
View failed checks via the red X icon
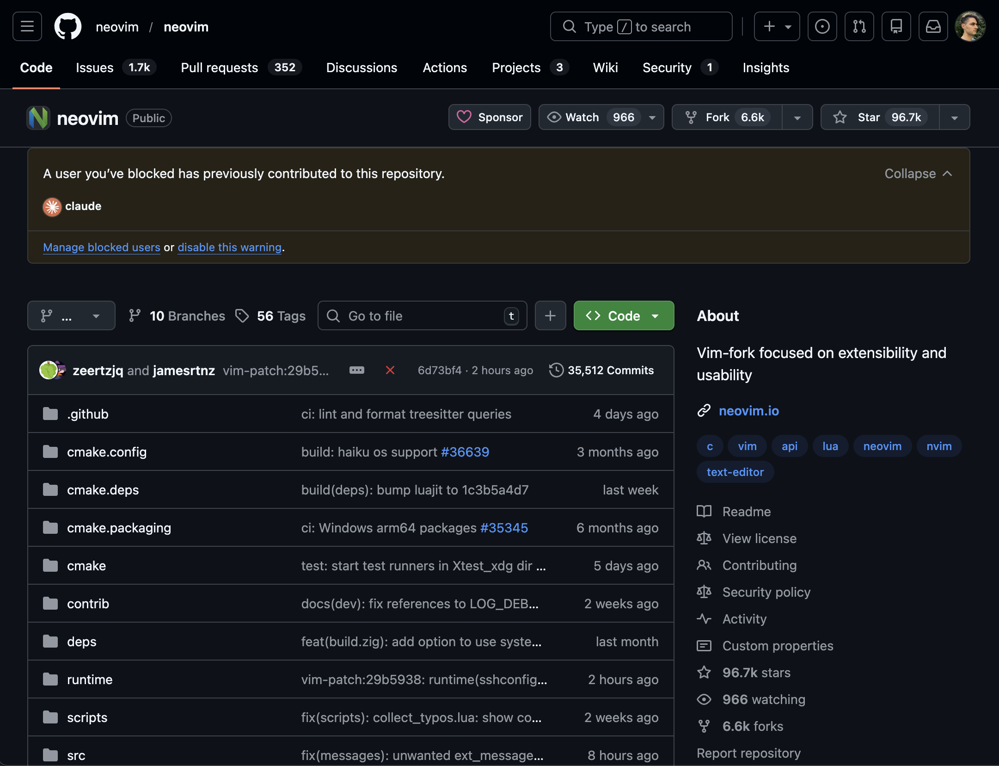(391, 371)
